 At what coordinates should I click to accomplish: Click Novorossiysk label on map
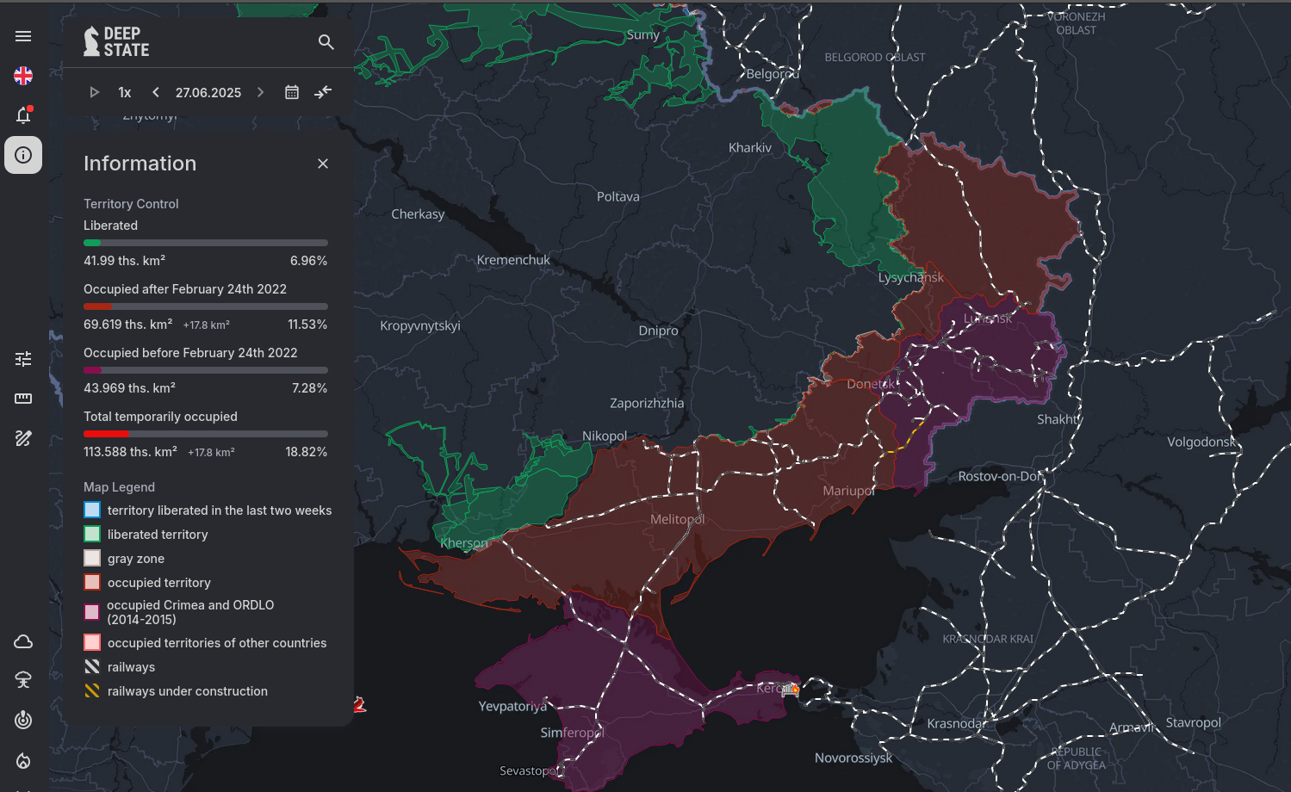coord(853,758)
